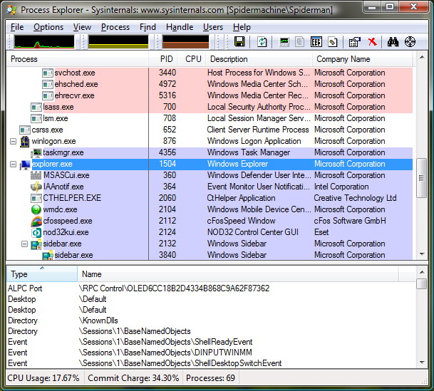434x391 pixels.
Task: Open System Information from the toolbar graph icon
Action: pyautogui.click(x=284, y=42)
